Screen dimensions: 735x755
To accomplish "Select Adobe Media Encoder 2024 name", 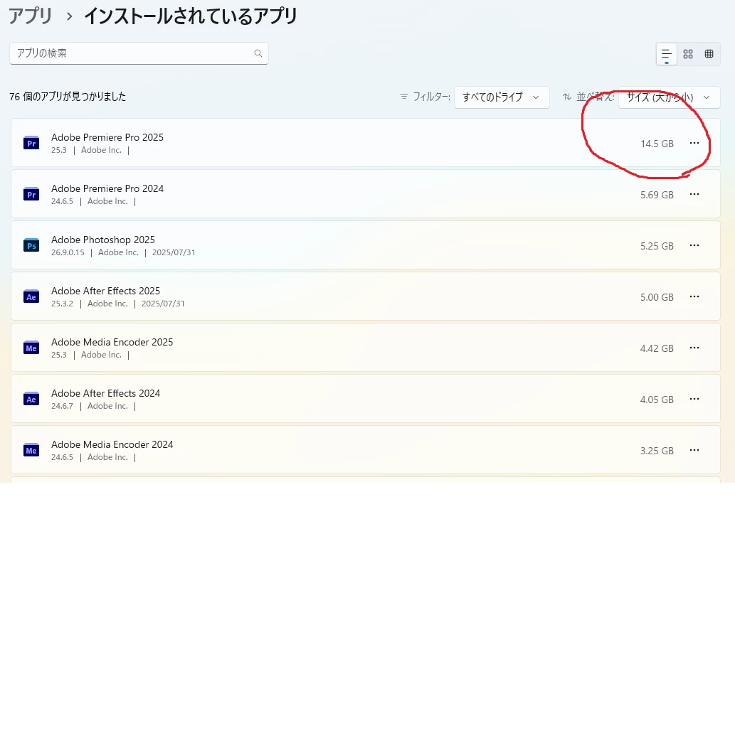I will tap(112, 444).
